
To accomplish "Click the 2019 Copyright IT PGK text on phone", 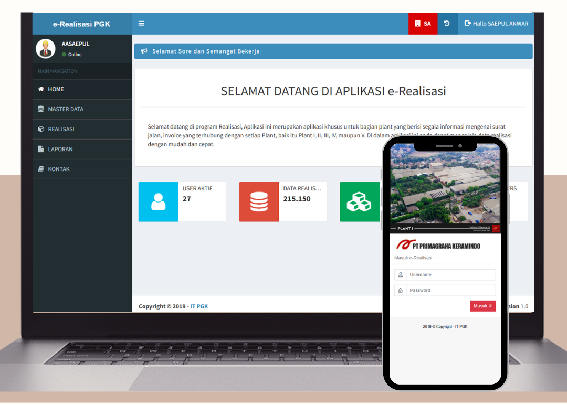I will pyautogui.click(x=445, y=327).
